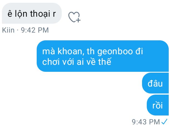Select the 'đâu' message bubble
174x128 pixels.
pos(155,83)
